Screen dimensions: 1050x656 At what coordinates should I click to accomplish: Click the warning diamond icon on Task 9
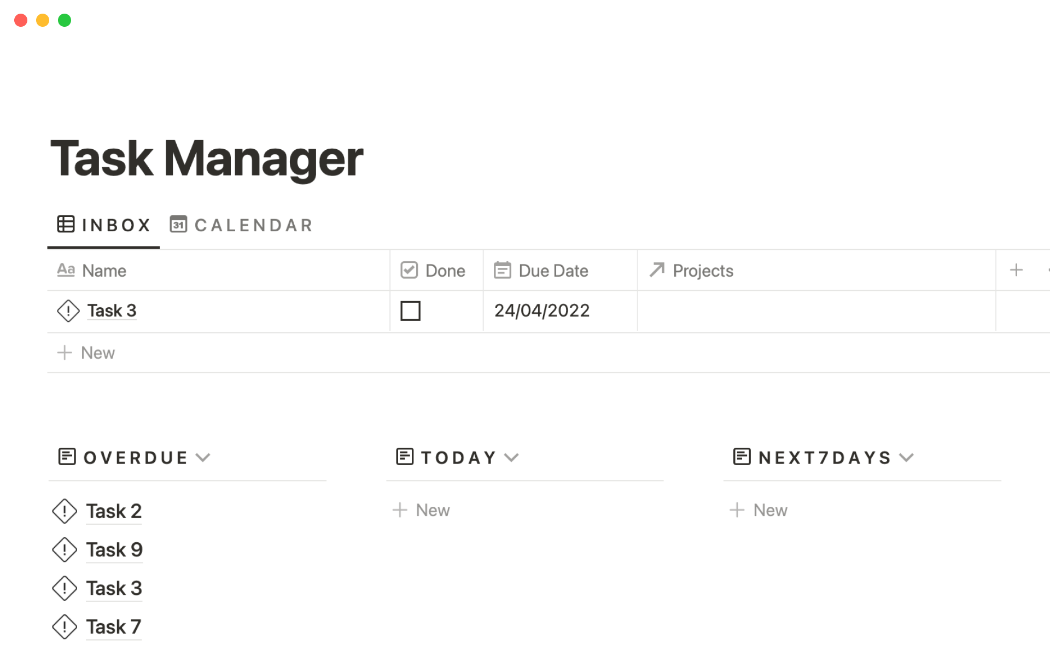pyautogui.click(x=66, y=549)
